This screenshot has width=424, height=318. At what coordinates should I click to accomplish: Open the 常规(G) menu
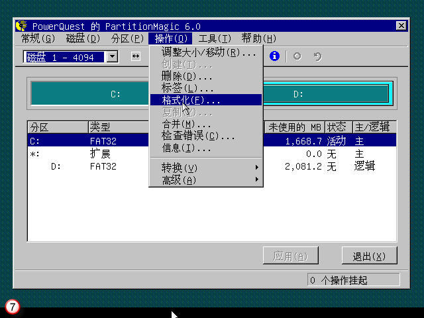tap(38, 38)
